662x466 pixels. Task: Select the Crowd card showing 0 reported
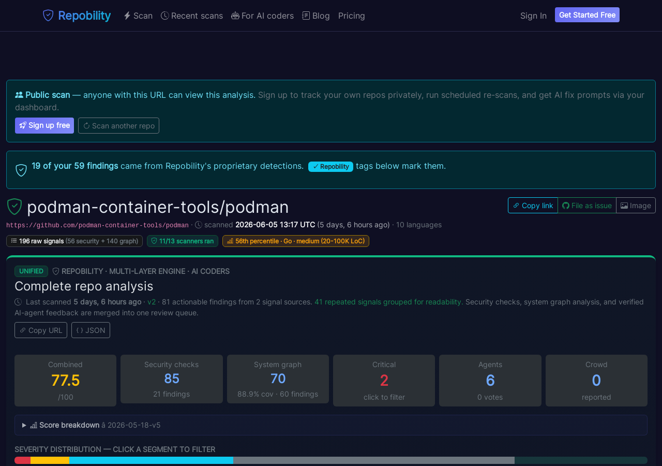pos(596,381)
